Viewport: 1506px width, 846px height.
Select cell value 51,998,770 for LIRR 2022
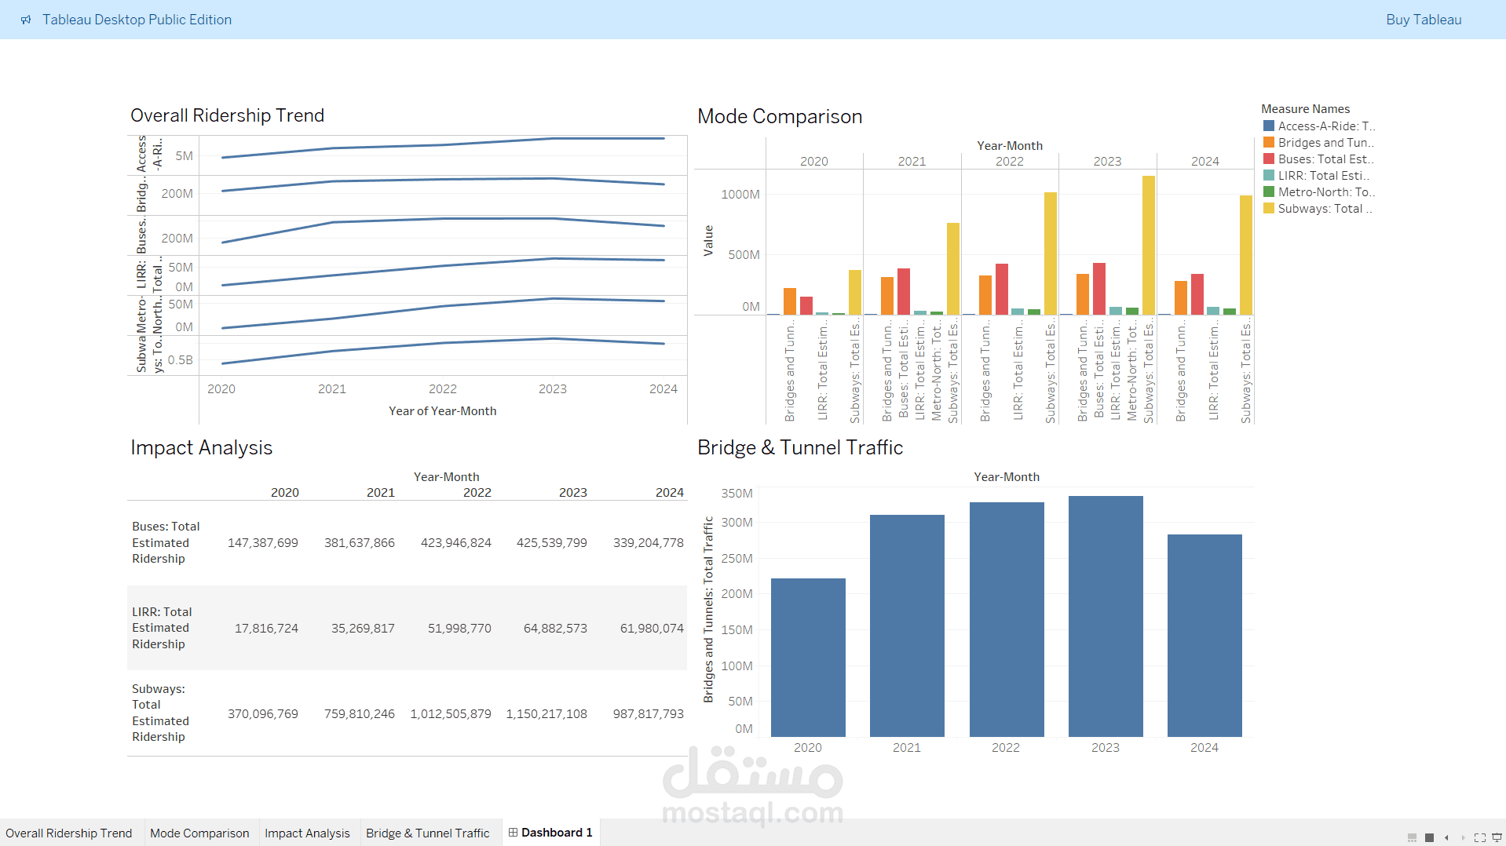[x=459, y=628]
